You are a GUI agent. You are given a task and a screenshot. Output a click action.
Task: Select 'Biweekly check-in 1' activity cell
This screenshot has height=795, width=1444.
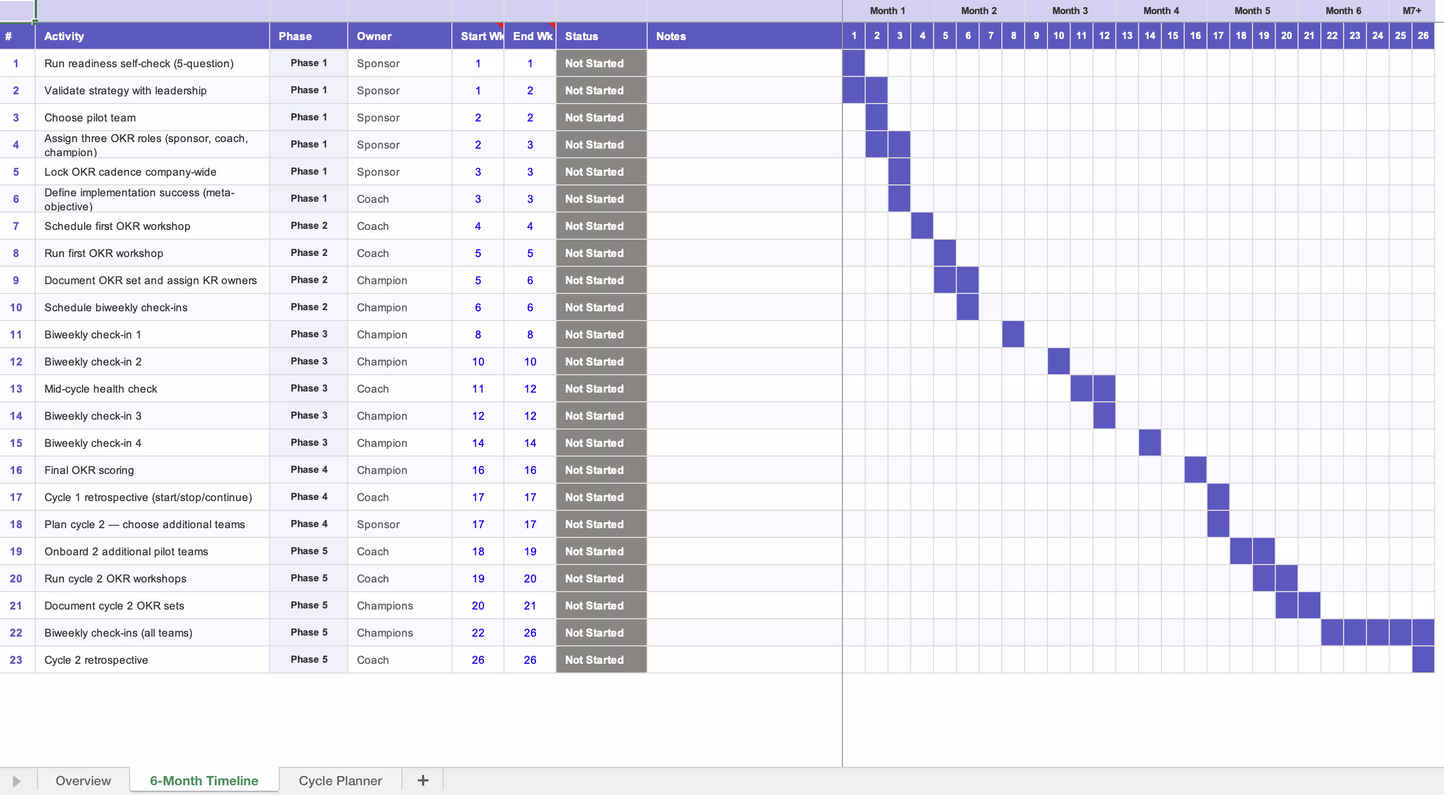click(152, 335)
